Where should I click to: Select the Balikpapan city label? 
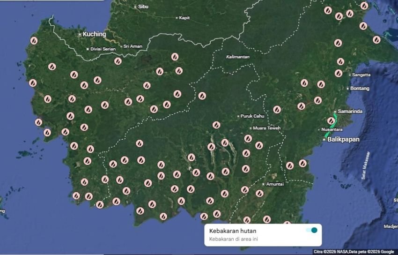(x=343, y=139)
